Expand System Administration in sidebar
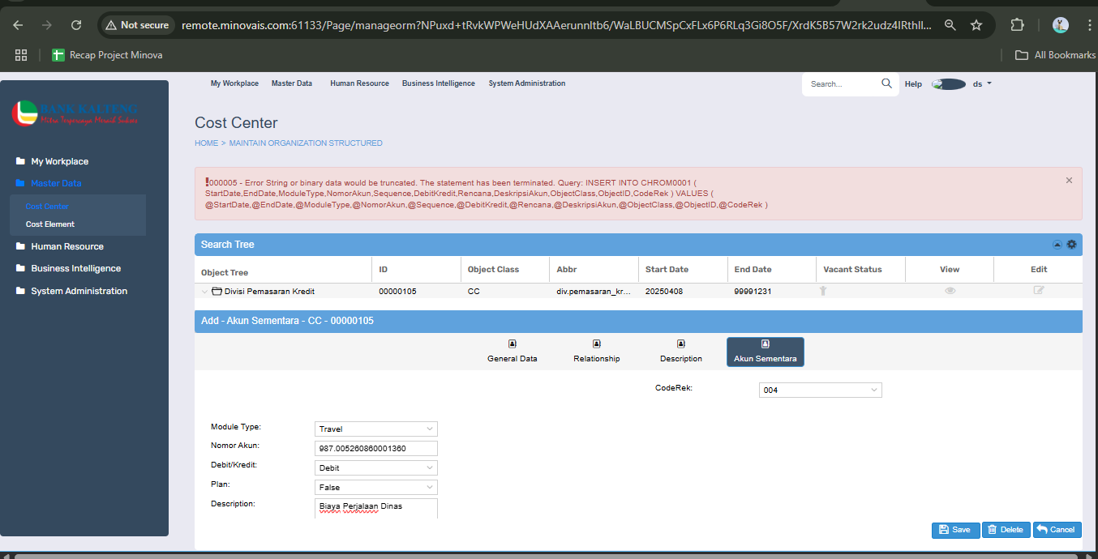Image resolution: width=1098 pixels, height=559 pixels. tap(79, 291)
